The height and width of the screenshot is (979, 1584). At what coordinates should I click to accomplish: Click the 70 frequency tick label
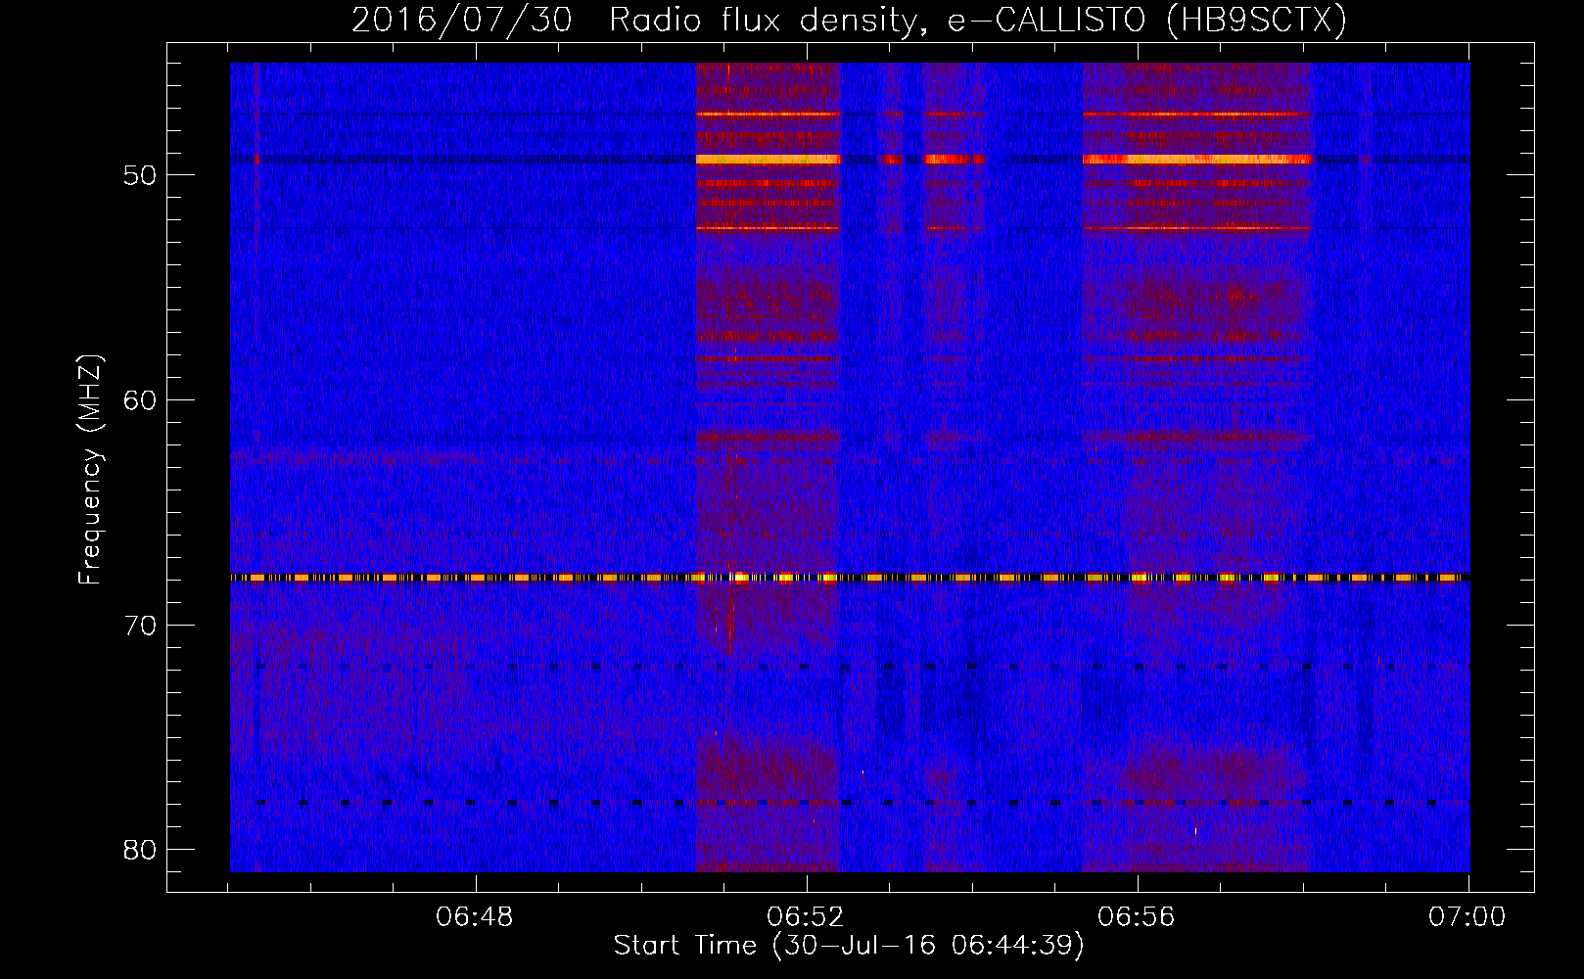[x=141, y=626]
